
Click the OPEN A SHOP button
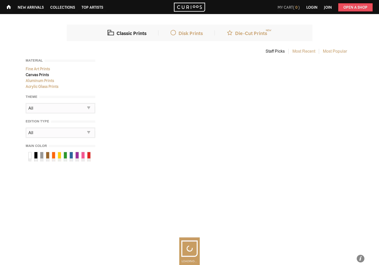click(355, 7)
